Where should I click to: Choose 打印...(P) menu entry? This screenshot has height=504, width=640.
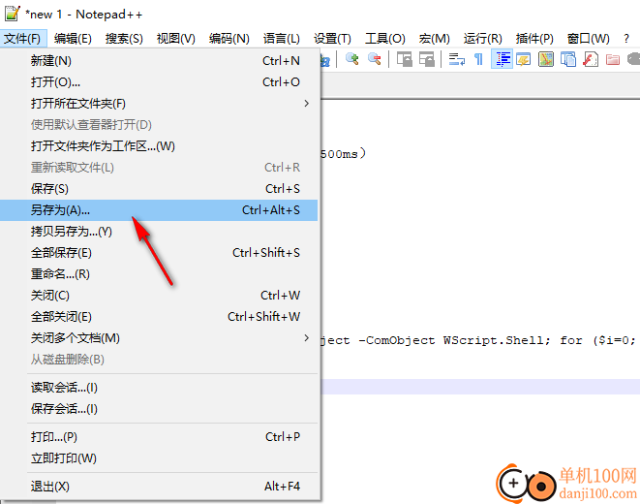tap(159, 437)
